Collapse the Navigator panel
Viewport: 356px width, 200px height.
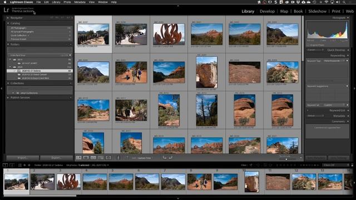[x=8, y=18]
